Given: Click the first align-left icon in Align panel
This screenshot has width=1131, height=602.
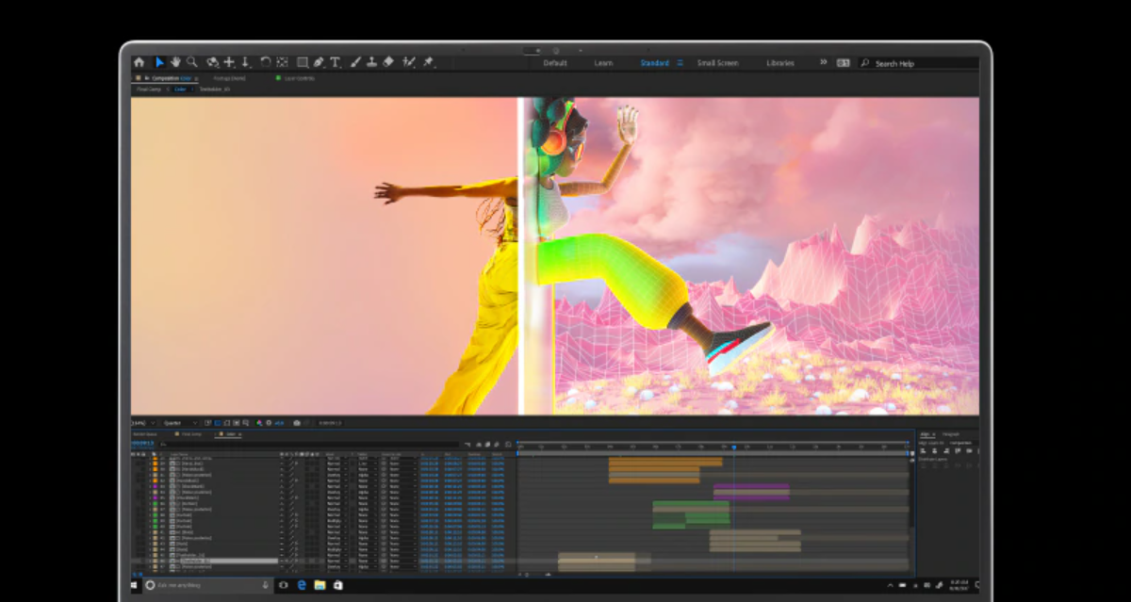Looking at the screenshot, I should tap(924, 452).
